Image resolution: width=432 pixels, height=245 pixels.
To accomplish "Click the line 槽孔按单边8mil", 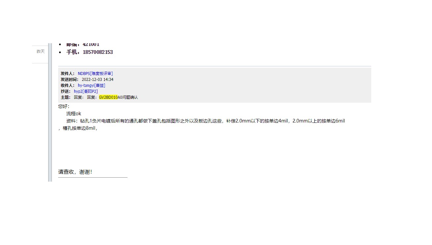I will [x=78, y=128].
